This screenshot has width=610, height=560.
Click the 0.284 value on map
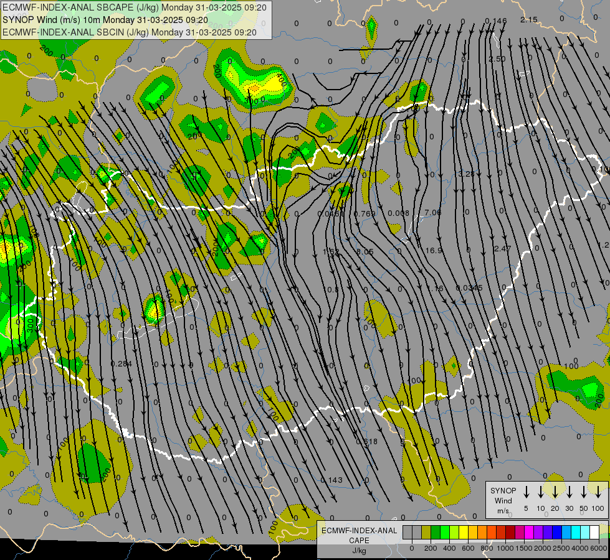(x=122, y=364)
